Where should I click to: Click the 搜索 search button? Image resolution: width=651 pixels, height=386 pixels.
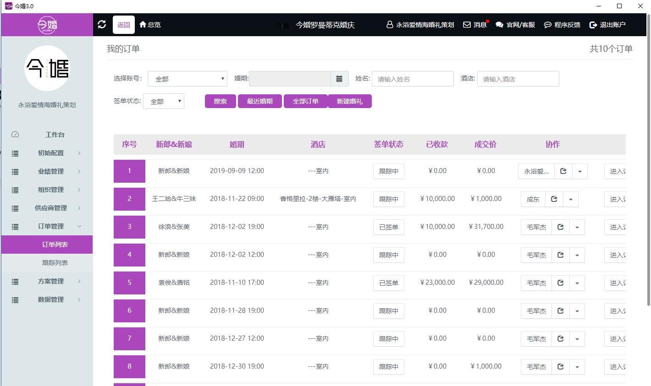pyautogui.click(x=220, y=101)
